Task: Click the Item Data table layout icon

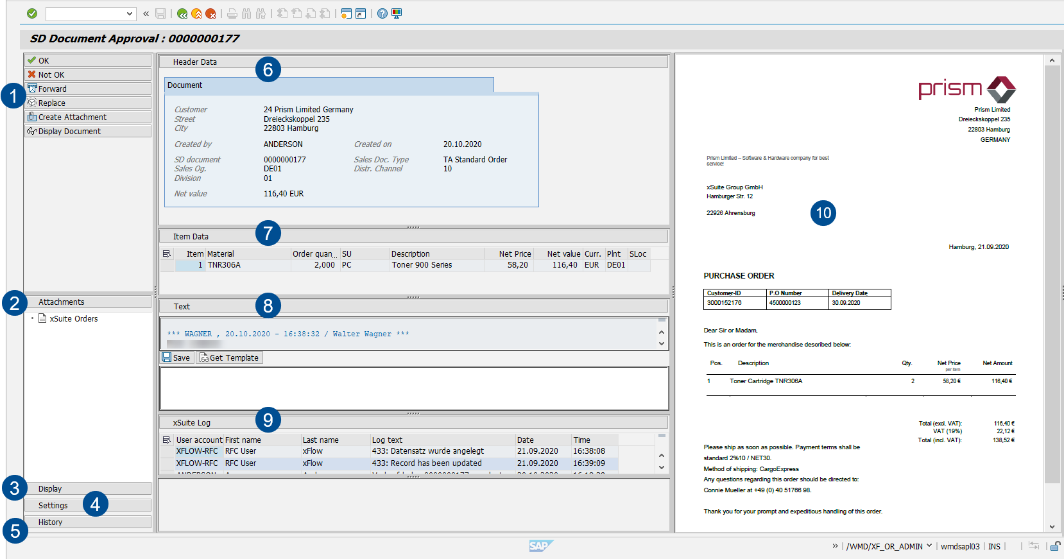Action: 167,254
